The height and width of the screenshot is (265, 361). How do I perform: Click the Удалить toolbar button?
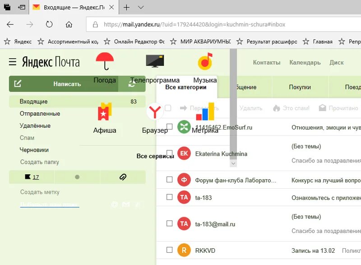tap(251, 108)
